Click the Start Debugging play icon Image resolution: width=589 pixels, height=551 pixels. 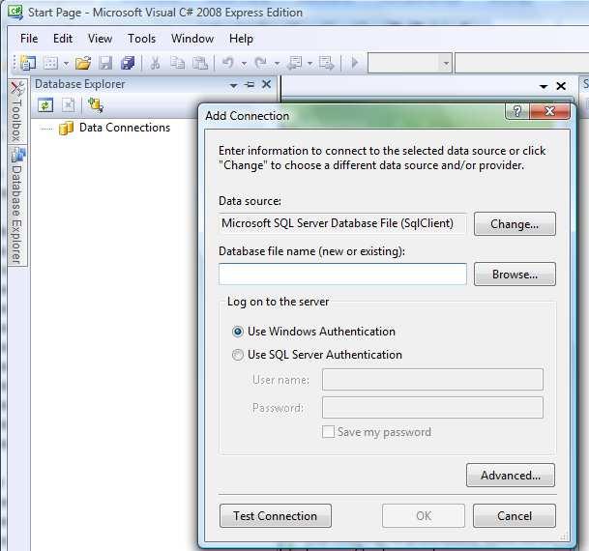click(354, 62)
